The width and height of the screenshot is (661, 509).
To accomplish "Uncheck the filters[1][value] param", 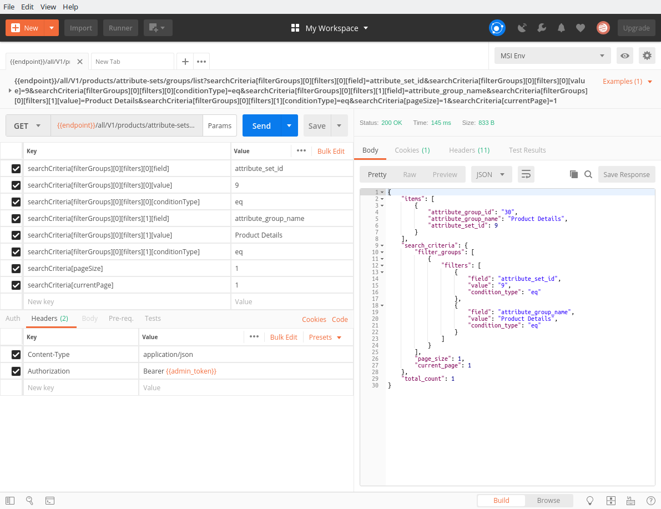I will point(16,235).
